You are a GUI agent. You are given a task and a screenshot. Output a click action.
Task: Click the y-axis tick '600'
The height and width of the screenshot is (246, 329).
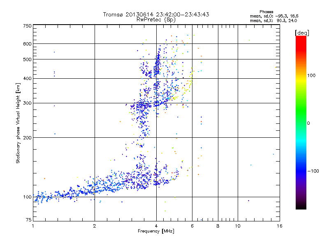27,44
